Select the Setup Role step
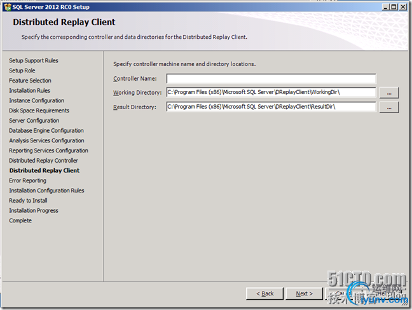 coord(22,71)
